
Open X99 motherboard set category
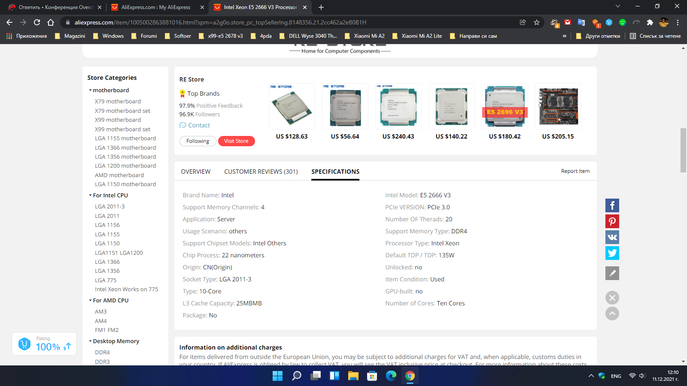122,129
